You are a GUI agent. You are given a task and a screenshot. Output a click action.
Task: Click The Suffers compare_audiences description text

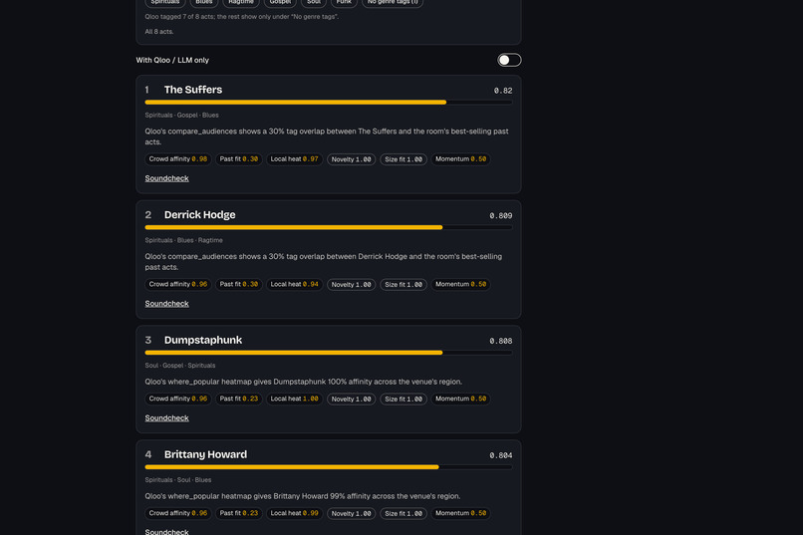[327, 136]
